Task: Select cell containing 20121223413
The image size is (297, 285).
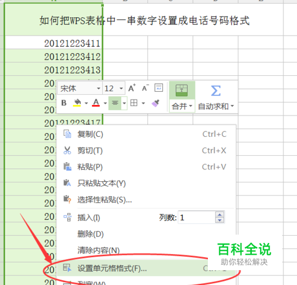Action: coord(53,69)
